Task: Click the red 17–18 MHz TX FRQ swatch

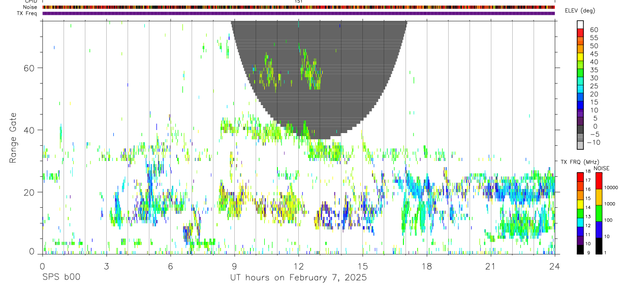Action: coord(580,177)
